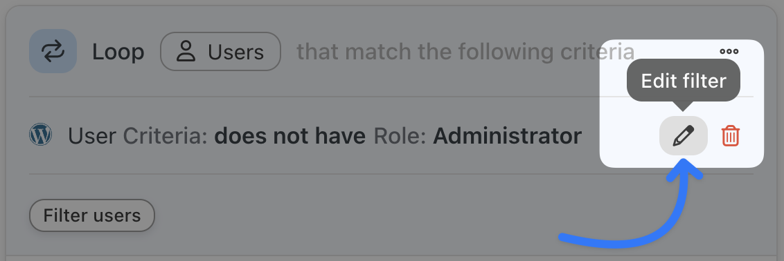Click the Administrator role value
784x261 pixels.
click(x=507, y=136)
